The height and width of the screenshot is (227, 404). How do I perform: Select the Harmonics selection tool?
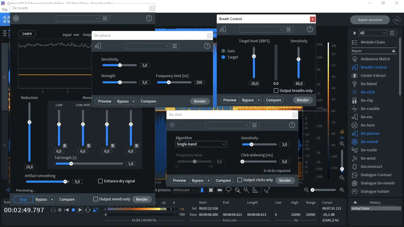255,190
